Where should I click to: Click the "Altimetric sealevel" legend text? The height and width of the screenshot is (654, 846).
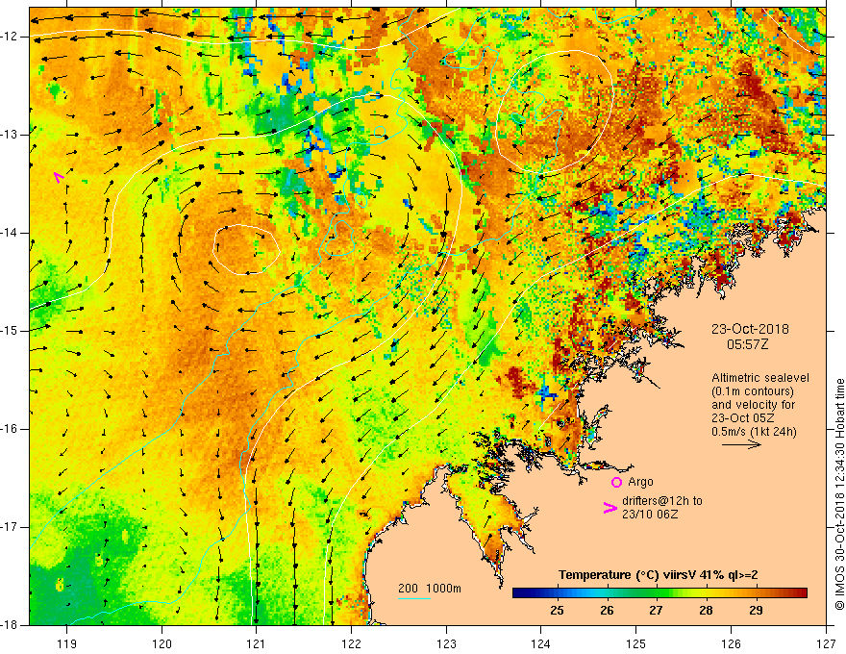click(760, 378)
